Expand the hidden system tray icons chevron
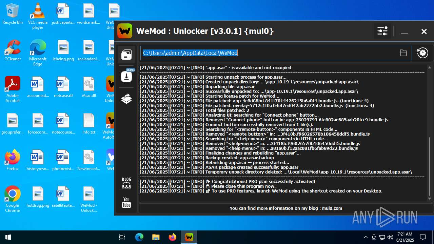 pyautogui.click(x=366, y=237)
